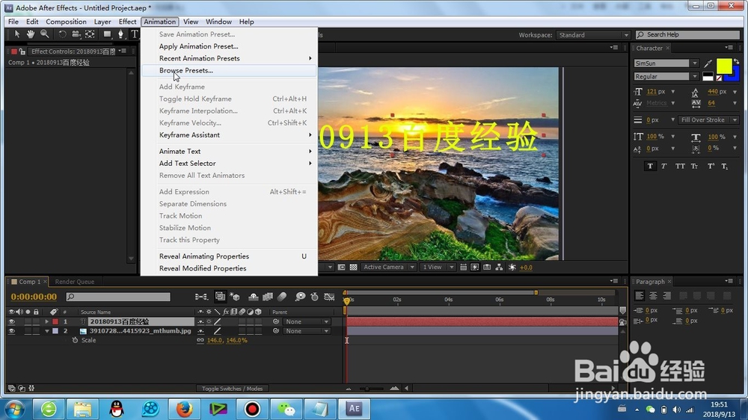The image size is (748, 420).
Task: Open the Composition menu
Action: coord(66,22)
